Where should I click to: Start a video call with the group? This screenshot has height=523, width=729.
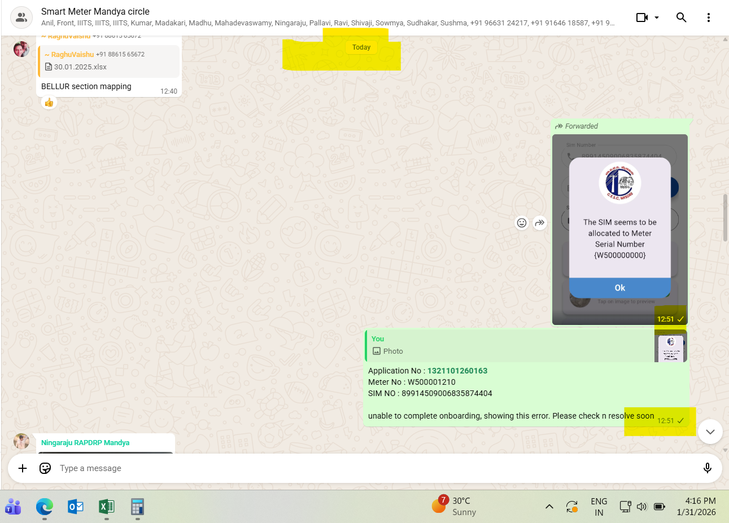click(641, 17)
